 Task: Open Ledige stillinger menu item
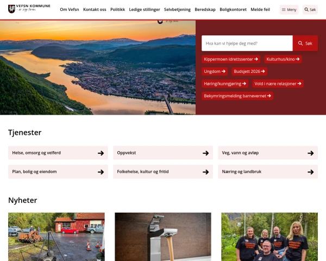click(145, 10)
